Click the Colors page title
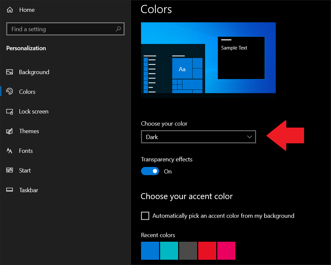Viewport: 331px width, 265px height. tap(156, 10)
